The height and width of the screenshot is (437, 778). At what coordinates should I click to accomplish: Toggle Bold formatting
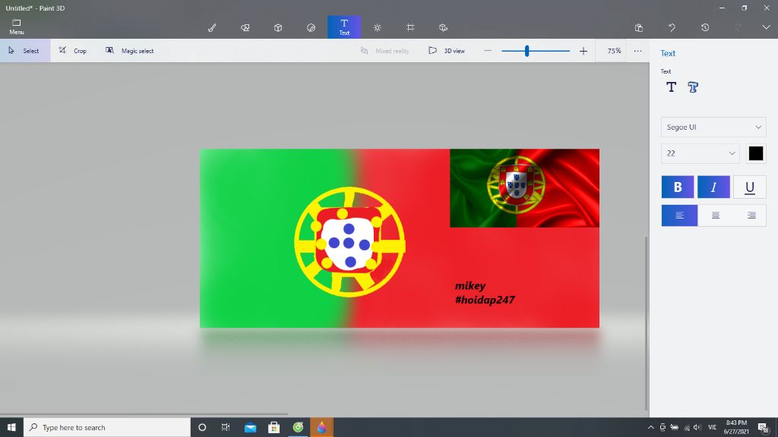(x=677, y=187)
